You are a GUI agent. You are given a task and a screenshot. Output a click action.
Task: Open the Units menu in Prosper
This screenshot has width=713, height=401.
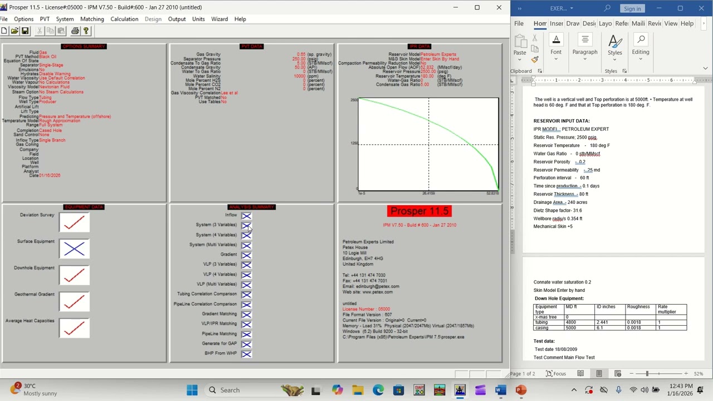(198, 19)
